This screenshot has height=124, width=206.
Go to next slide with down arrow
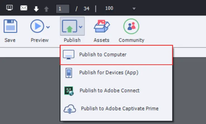[36, 9]
